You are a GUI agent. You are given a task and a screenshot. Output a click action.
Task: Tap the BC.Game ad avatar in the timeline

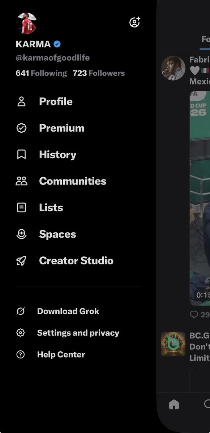click(x=173, y=344)
